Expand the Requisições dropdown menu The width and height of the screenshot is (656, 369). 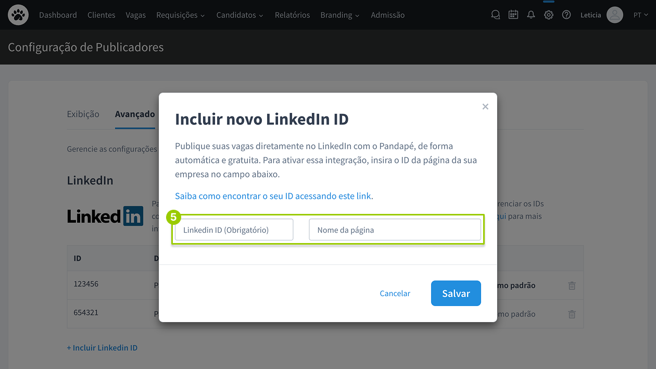[180, 15]
